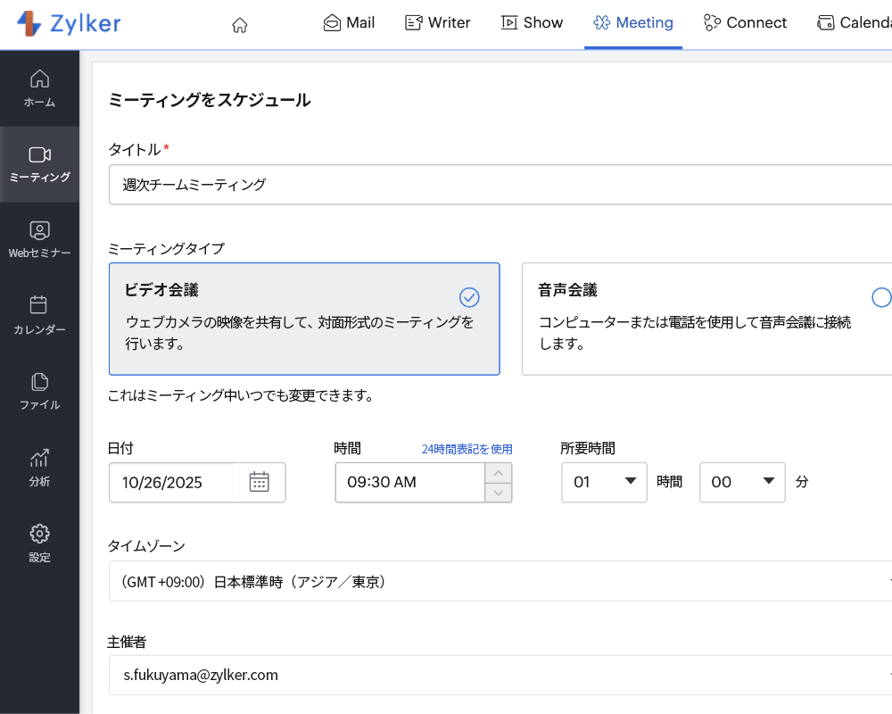Open ファイル in the sidebar

click(39, 391)
